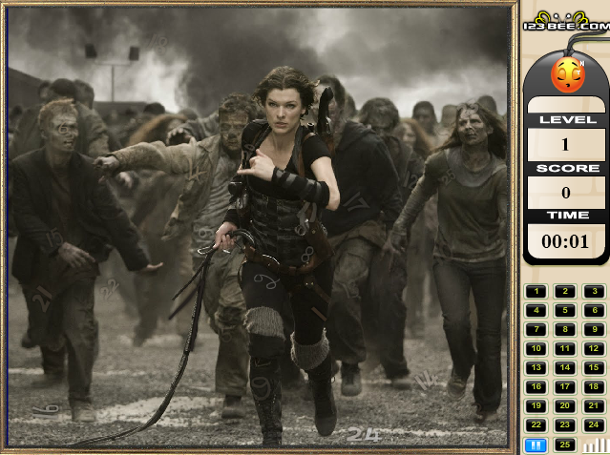This screenshot has width=610, height=455.
Task: Select number 24 tile in the number panel
Action: tap(594, 424)
